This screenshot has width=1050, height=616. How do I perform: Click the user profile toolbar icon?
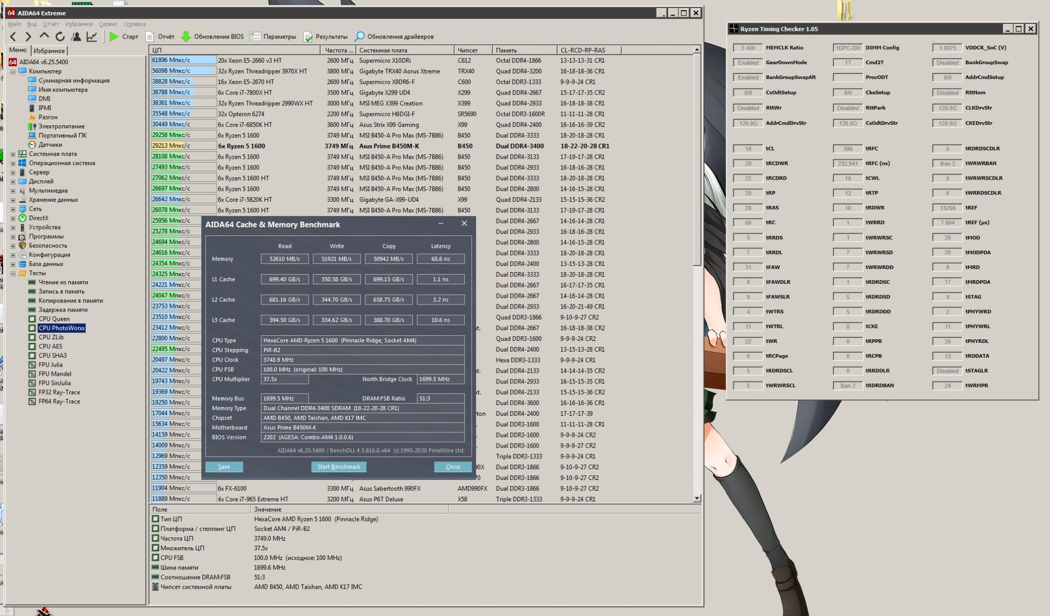click(76, 36)
